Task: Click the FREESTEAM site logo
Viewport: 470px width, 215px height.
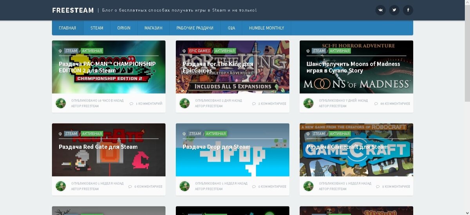Action: click(73, 11)
